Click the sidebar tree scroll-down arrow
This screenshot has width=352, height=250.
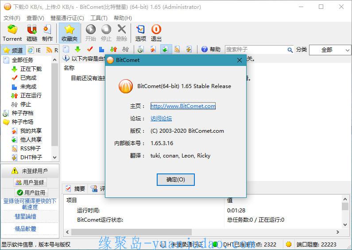point(55,158)
